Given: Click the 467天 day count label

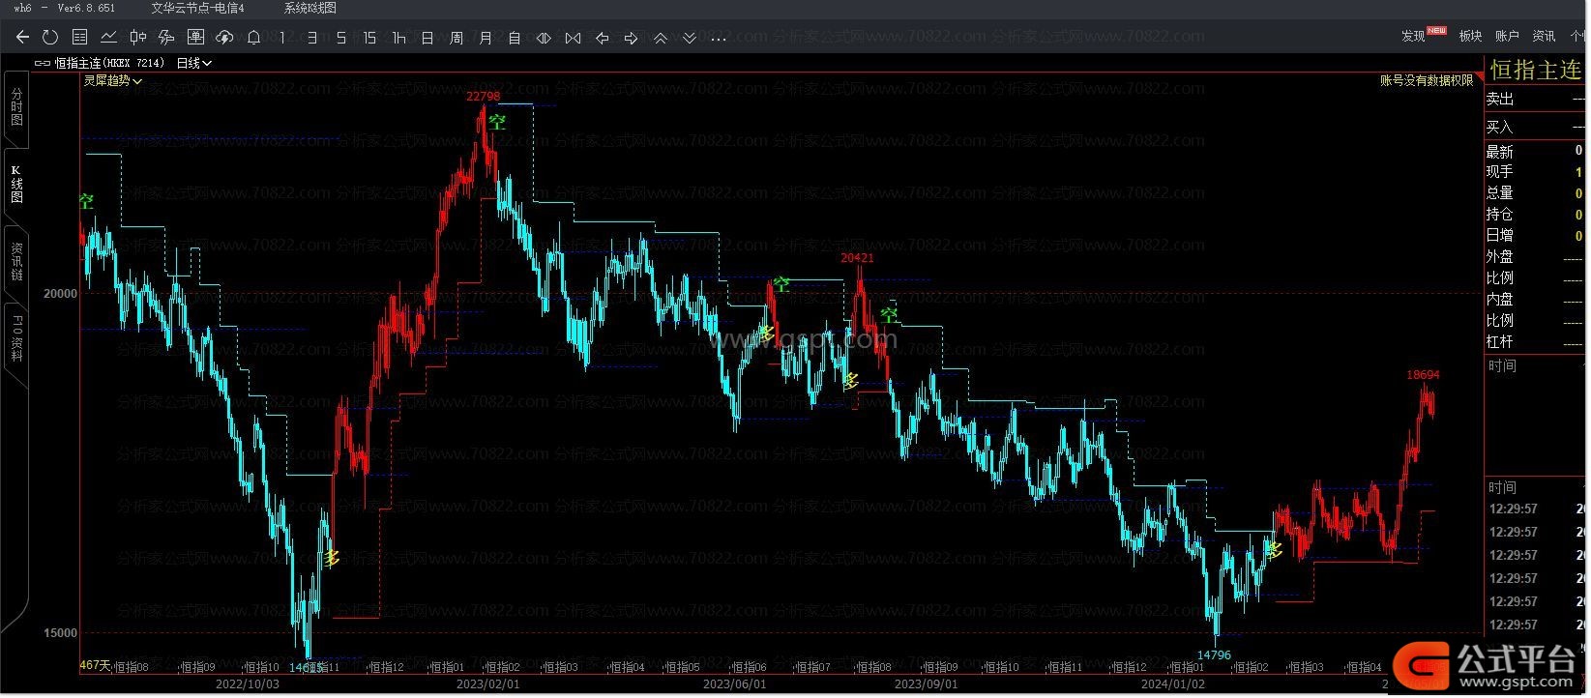Looking at the screenshot, I should point(95,666).
